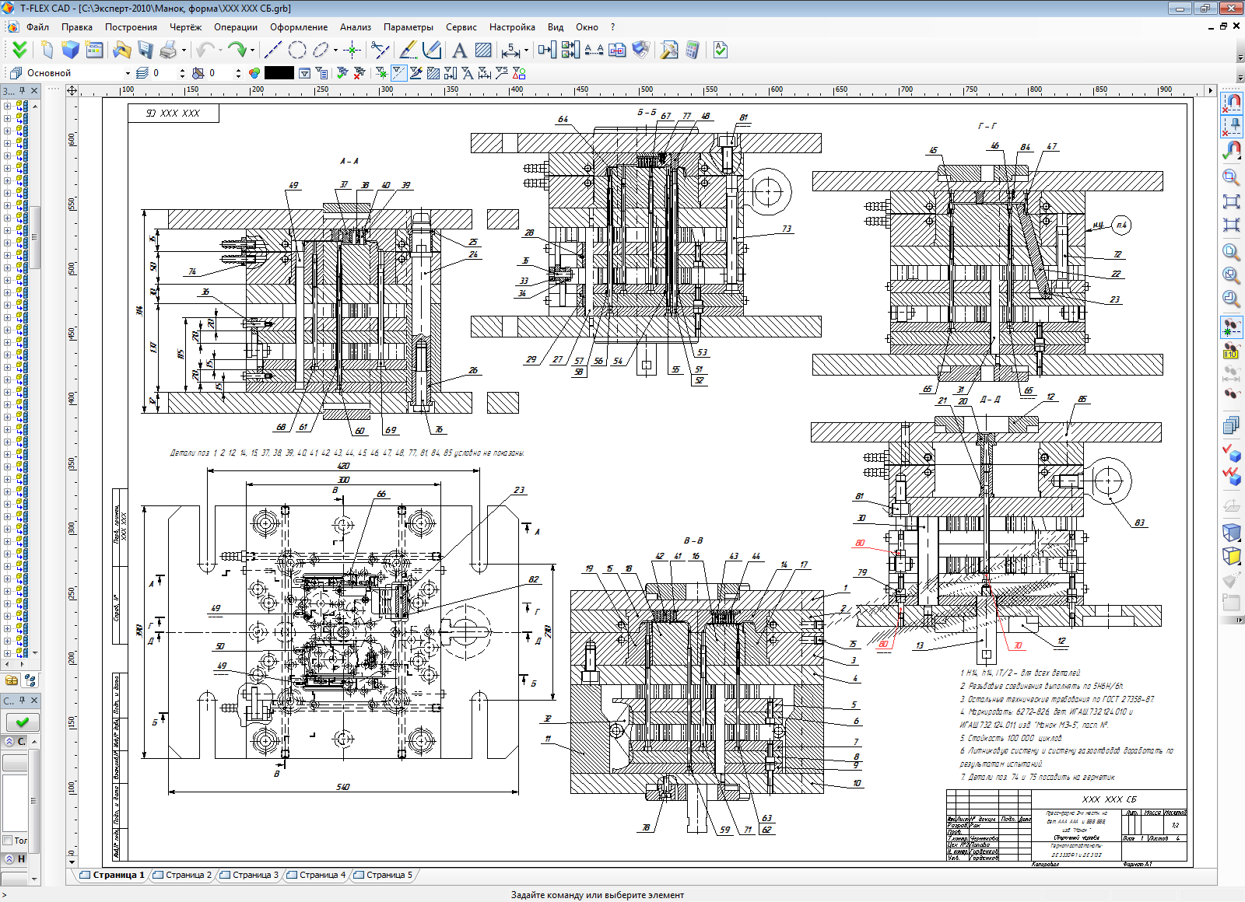Select the dimension tool
Screen dimensions: 1245x902
point(510,50)
